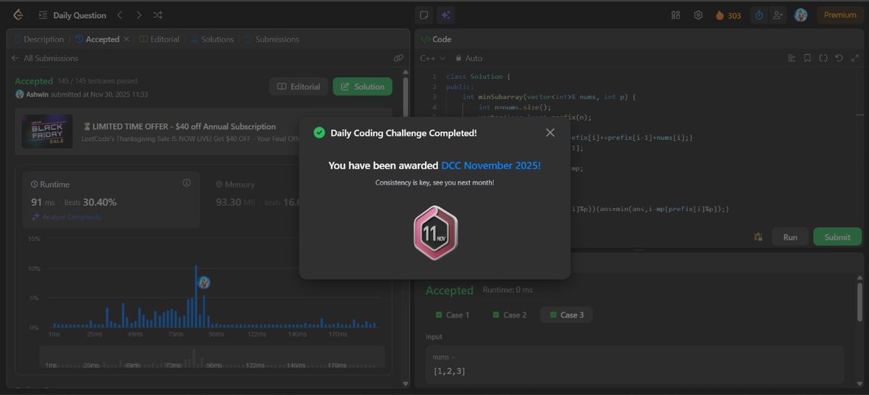Pick a random question shuffle icon

click(x=158, y=14)
